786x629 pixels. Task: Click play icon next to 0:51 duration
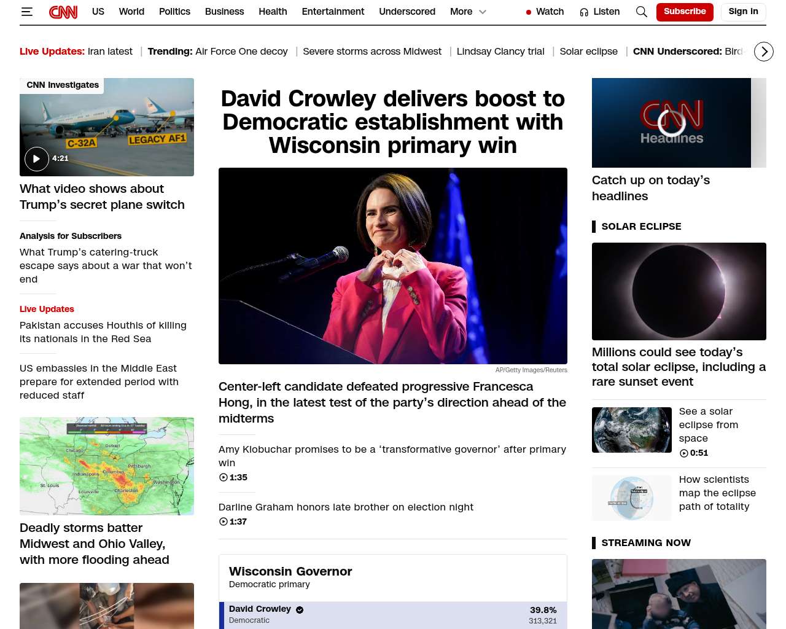click(684, 453)
